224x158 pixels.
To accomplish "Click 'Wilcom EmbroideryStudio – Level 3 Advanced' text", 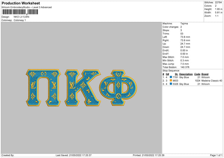I will pyautogui.click(x=27, y=7).
